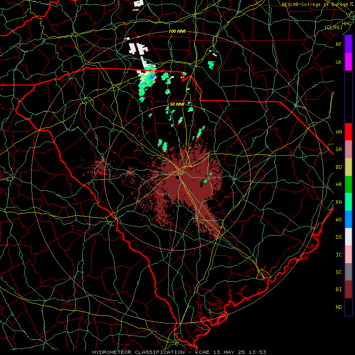Click the HR legend label

pos(338,185)
